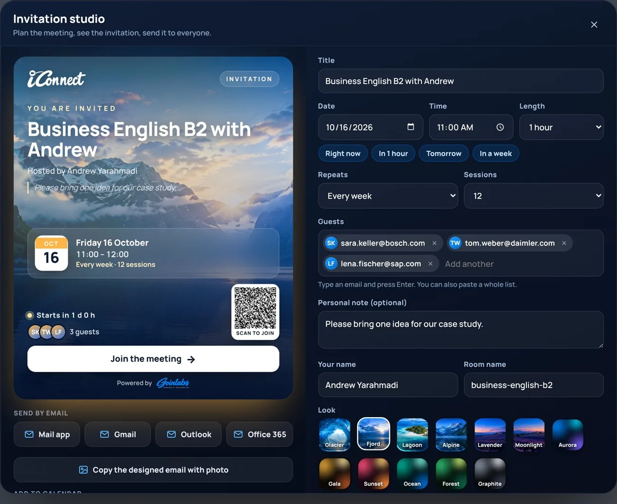Screen dimensions: 617x504
Task: Copy the designed email with photo
Action: [153, 470]
